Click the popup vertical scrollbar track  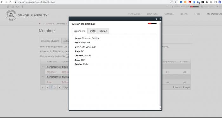click(x=160, y=65)
